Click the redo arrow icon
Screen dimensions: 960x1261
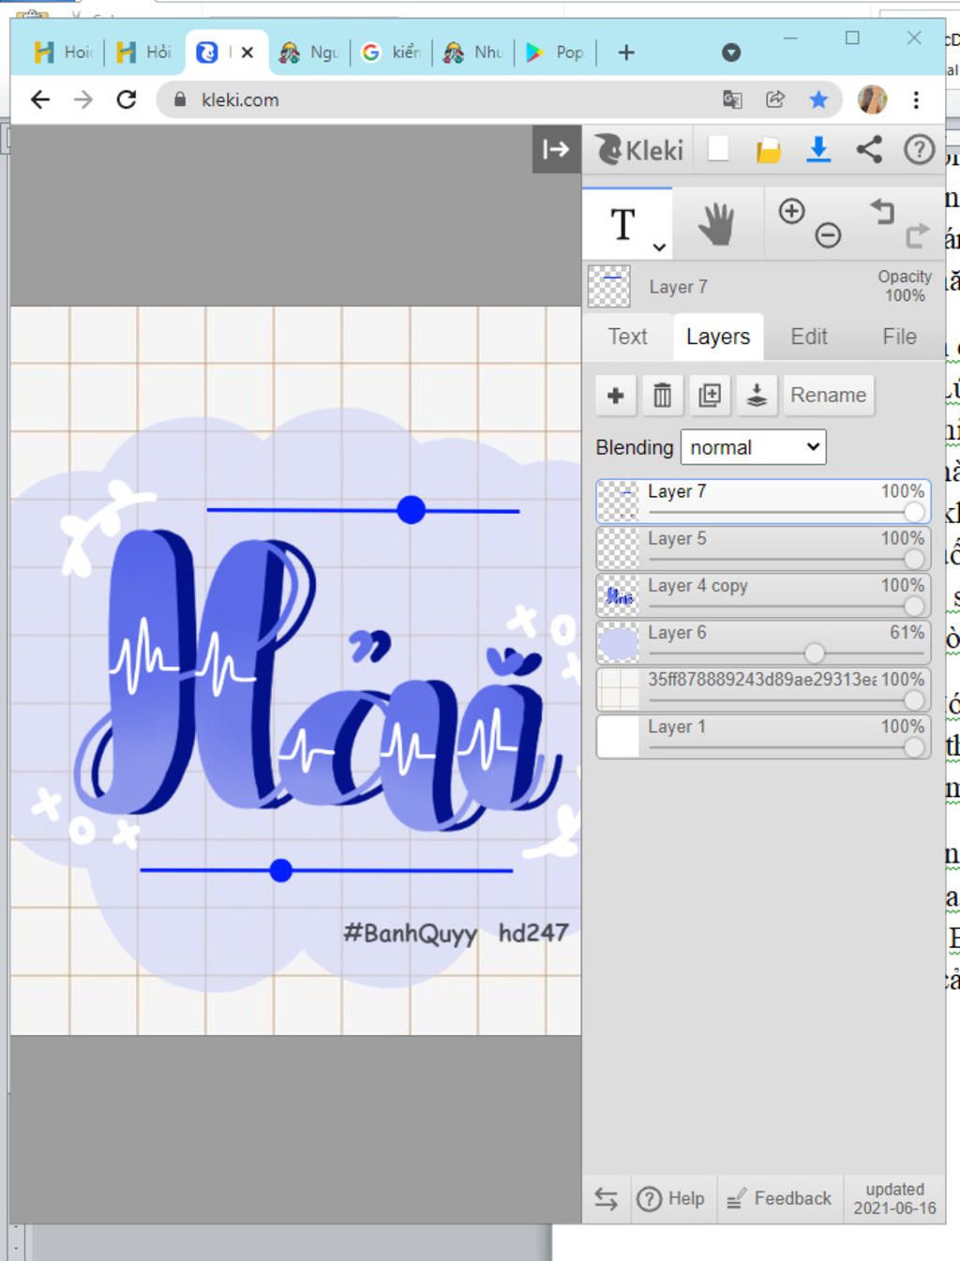tap(918, 235)
